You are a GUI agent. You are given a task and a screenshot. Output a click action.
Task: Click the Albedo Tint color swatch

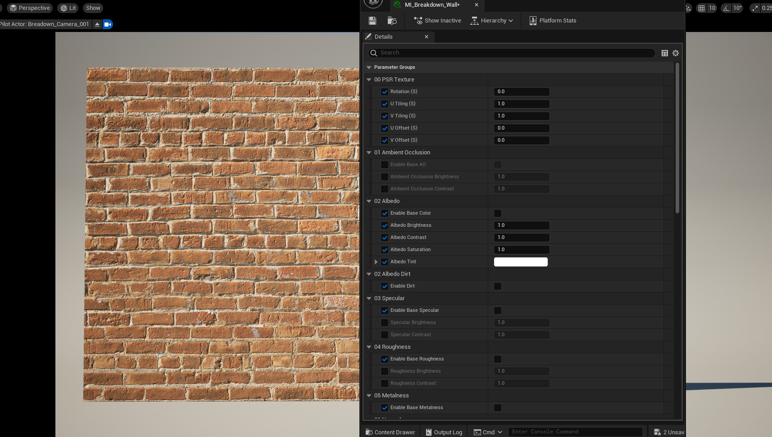tap(521, 261)
